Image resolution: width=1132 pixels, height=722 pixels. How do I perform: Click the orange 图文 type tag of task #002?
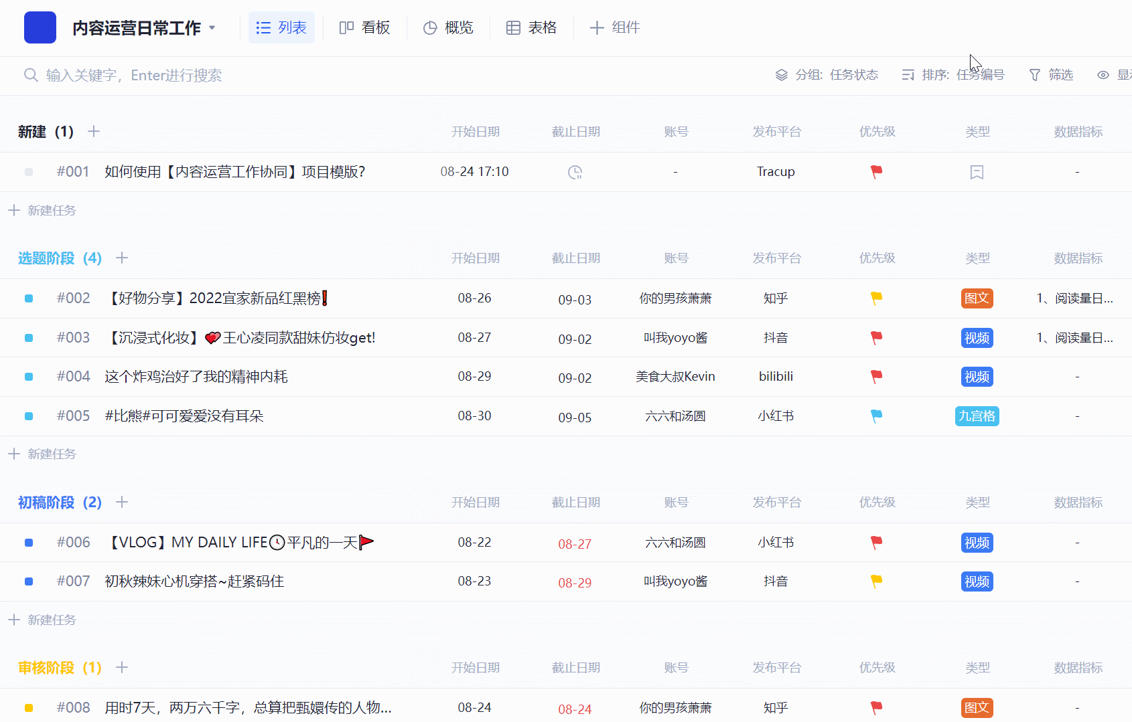(x=977, y=298)
